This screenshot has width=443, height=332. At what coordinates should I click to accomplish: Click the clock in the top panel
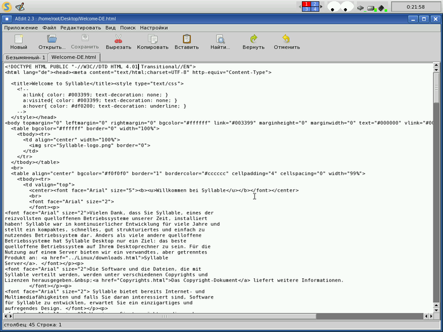point(414,7)
